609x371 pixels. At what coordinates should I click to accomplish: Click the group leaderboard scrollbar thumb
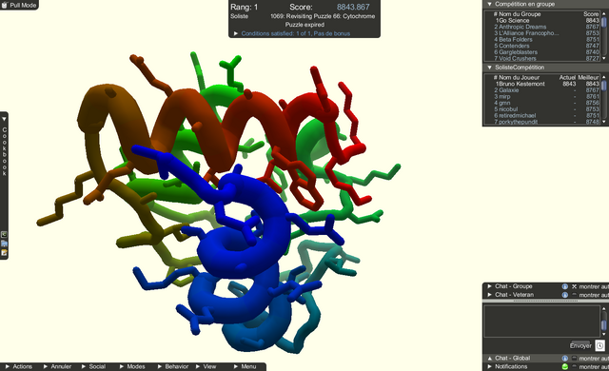604,22
